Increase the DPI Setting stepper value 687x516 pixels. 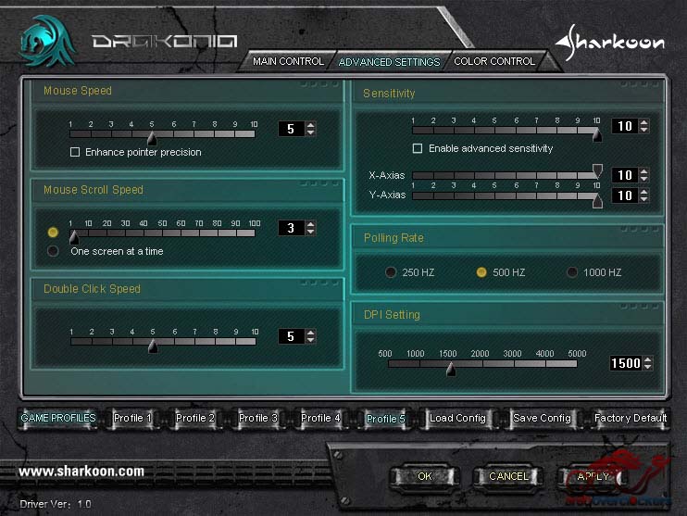point(647,359)
